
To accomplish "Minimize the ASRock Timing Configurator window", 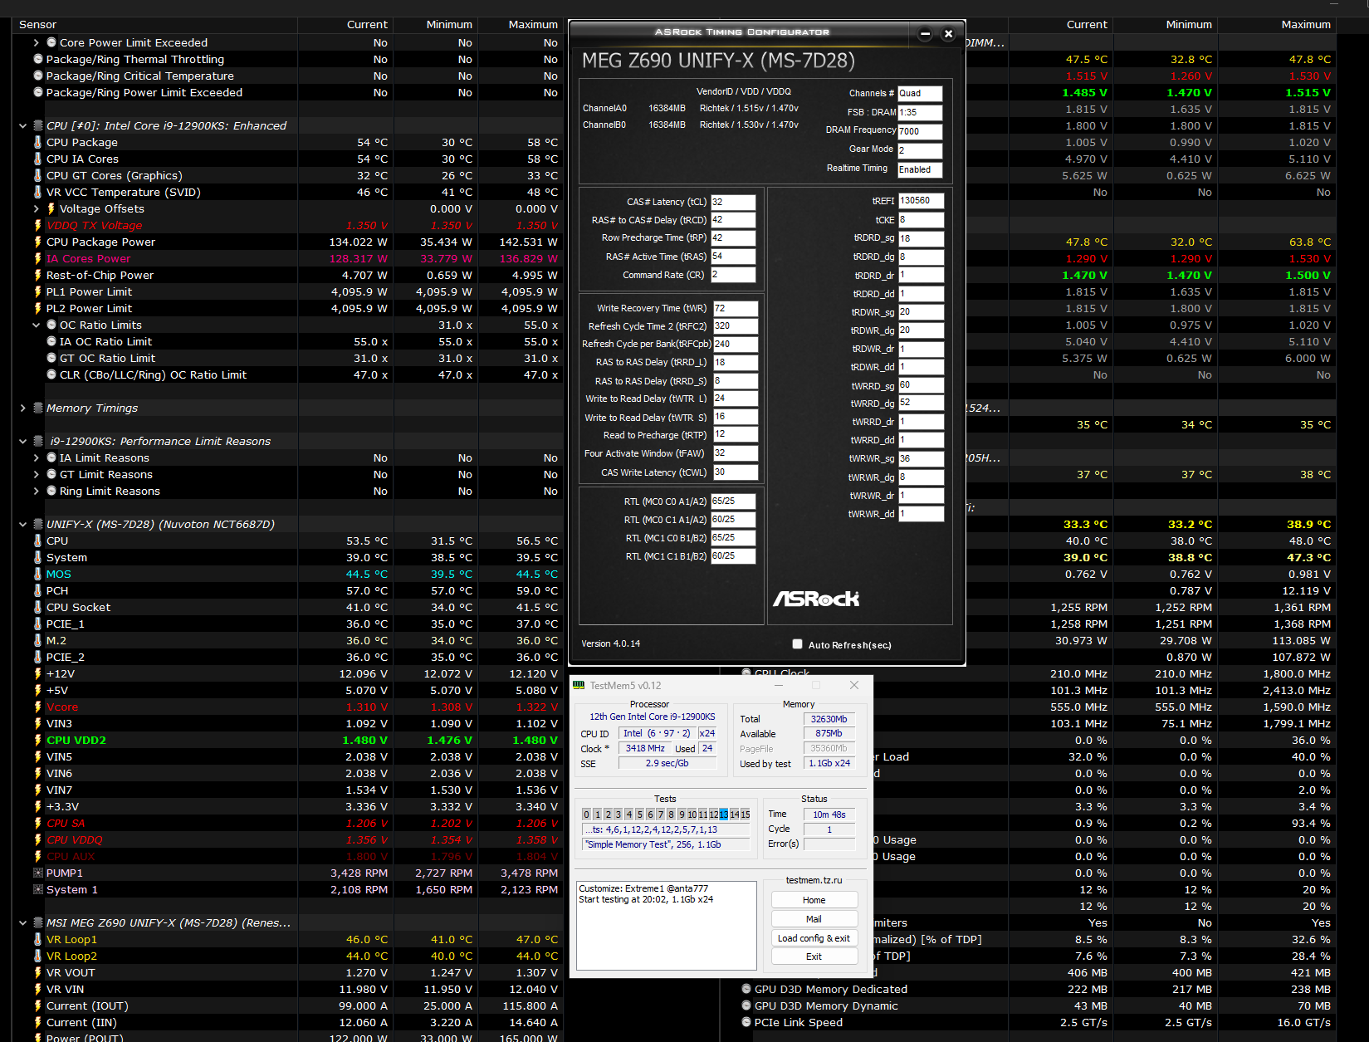I will [925, 34].
